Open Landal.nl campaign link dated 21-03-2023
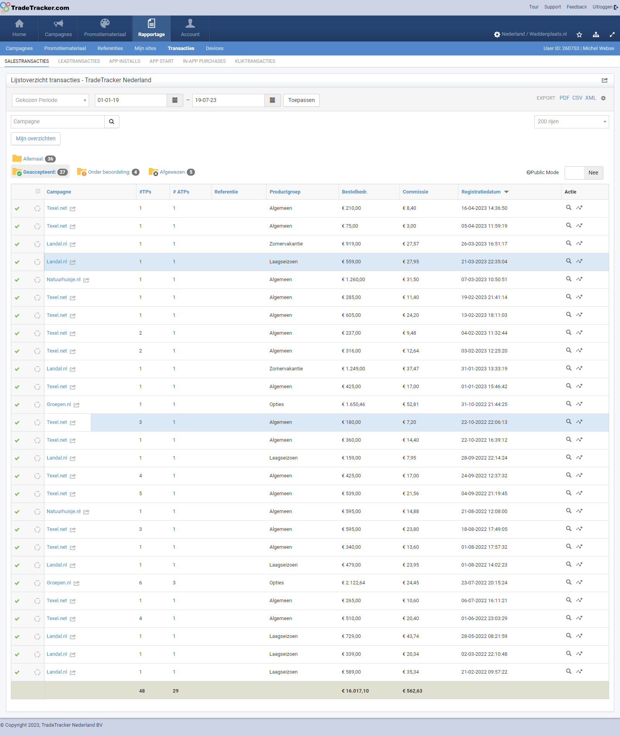Screen dimensions: 620x736 pyautogui.click(x=57, y=262)
